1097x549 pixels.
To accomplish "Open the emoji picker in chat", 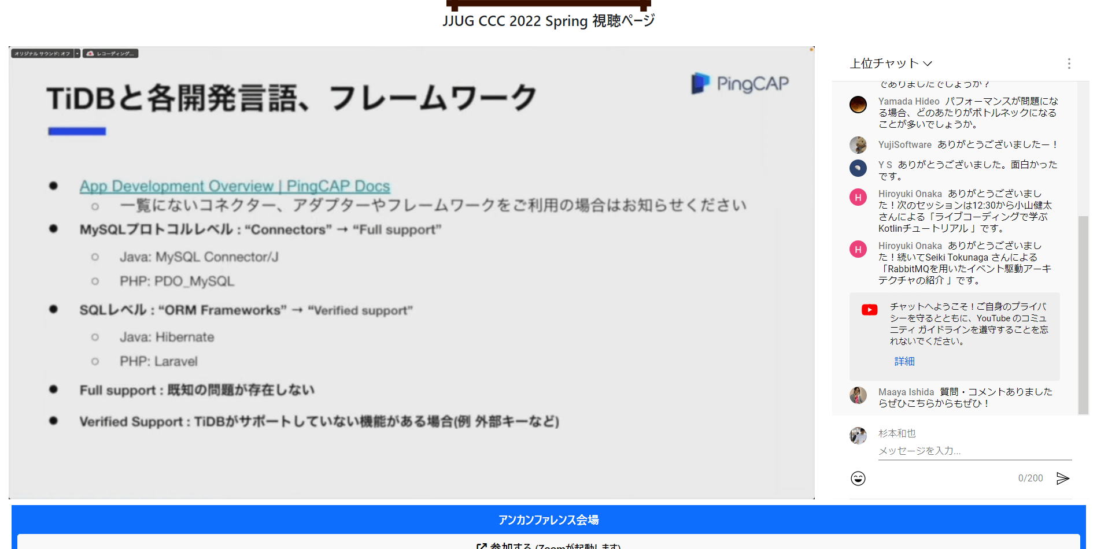I will point(858,478).
